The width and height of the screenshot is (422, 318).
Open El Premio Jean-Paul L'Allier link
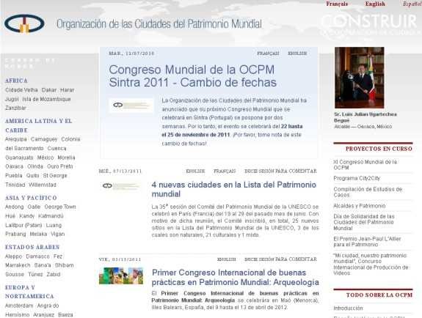367,242
